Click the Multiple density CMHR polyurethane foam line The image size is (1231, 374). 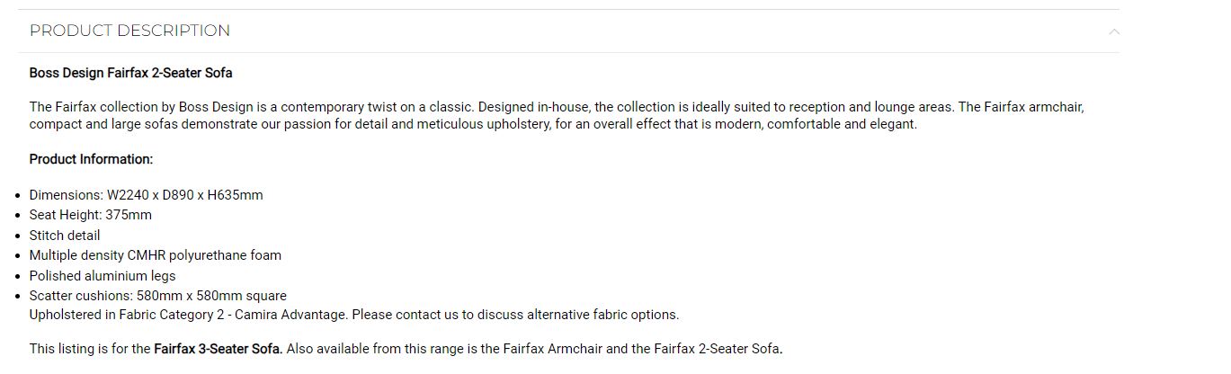(156, 255)
